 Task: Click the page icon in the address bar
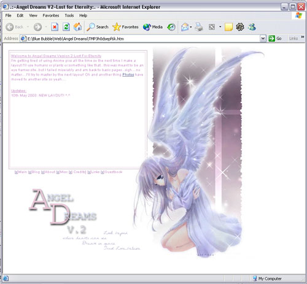click(24, 39)
